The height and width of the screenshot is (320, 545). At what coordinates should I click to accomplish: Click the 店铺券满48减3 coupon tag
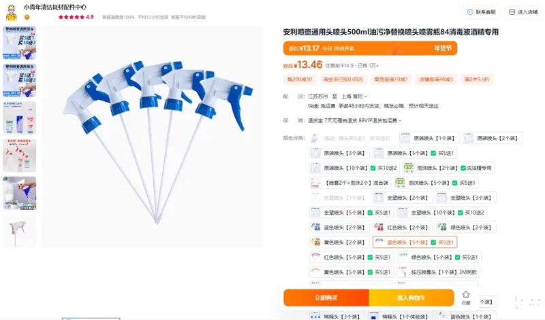[435, 79]
